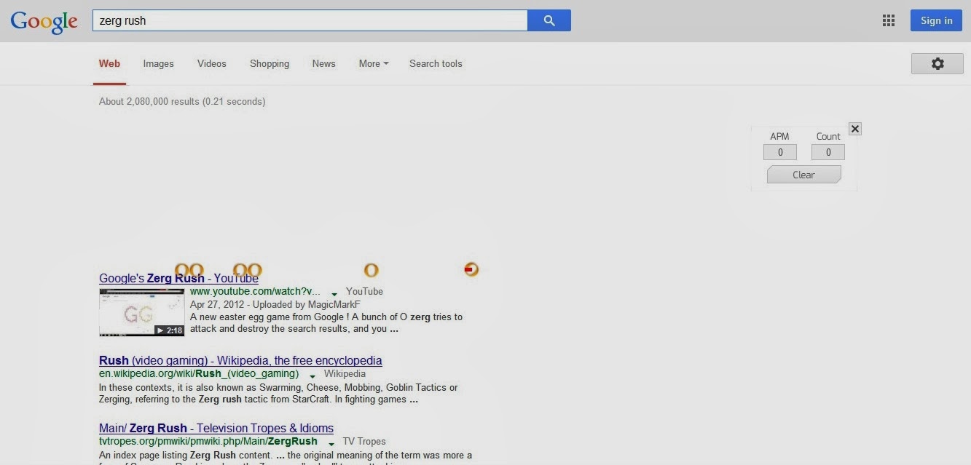Sign in to Google account
971x465 pixels.
click(x=936, y=20)
